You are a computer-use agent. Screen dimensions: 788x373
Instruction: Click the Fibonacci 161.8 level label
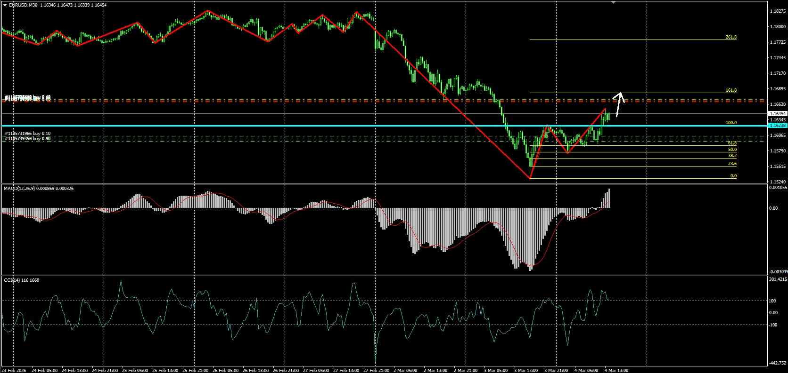[731, 90]
